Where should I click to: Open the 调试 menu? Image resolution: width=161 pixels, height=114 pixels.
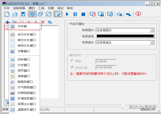tap(61, 8)
